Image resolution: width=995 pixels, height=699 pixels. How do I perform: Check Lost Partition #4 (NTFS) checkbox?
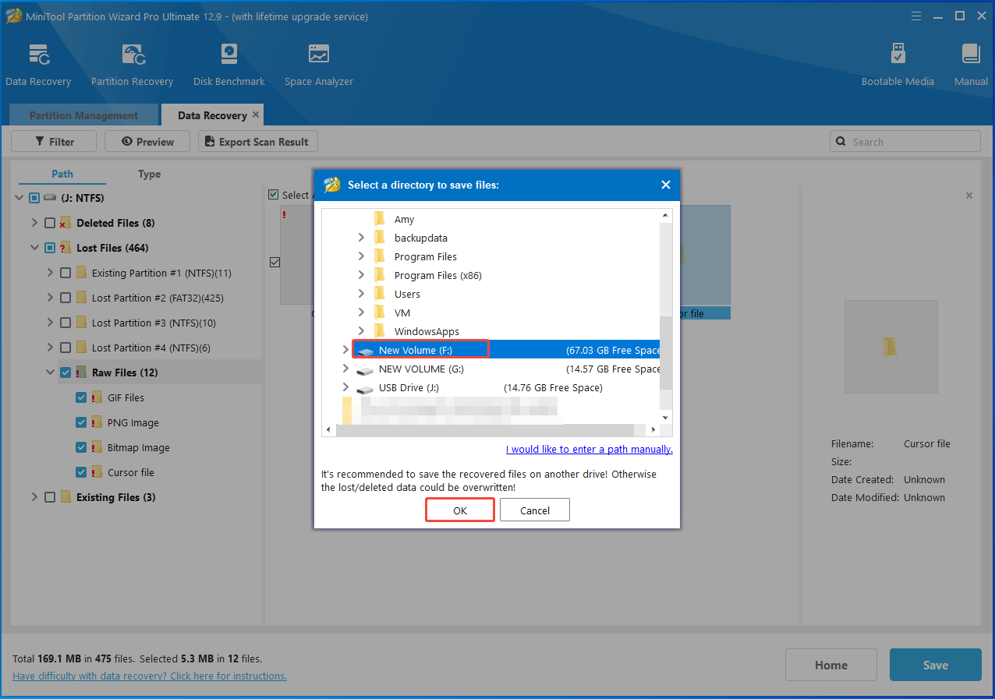click(x=66, y=348)
